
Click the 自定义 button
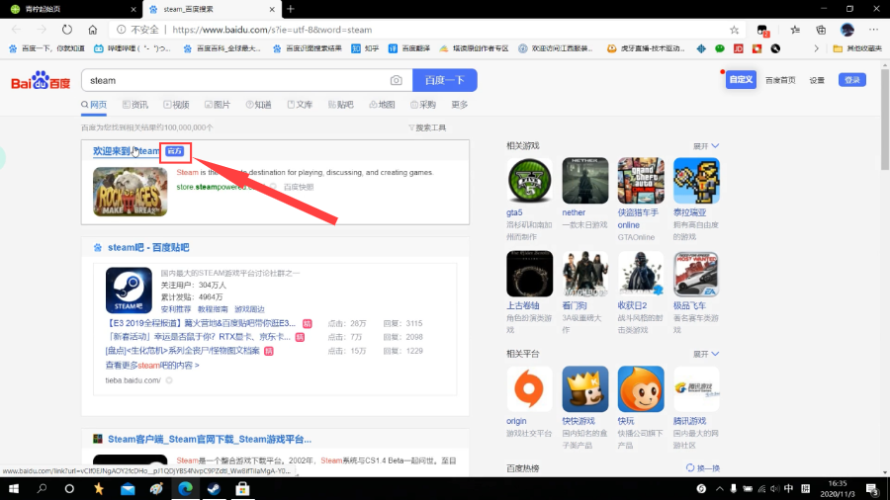coord(741,80)
